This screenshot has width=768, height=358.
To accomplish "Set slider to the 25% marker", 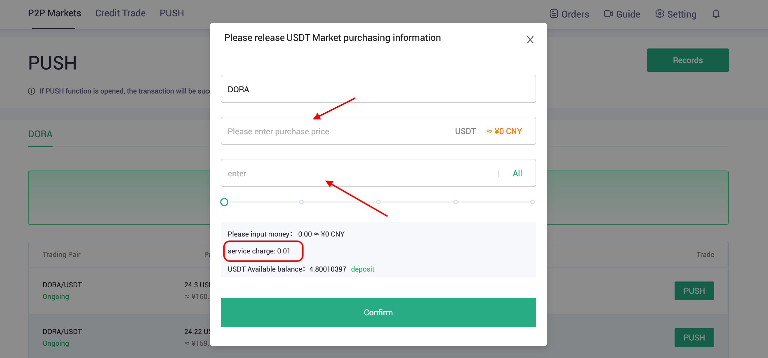I will pos(301,202).
